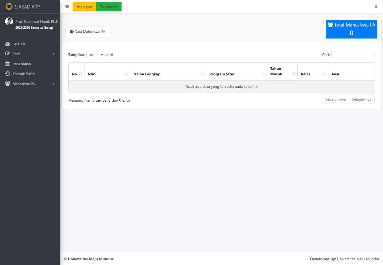Sort table by Program Studi column
Viewport: 383px width, 265px height.
click(236, 74)
